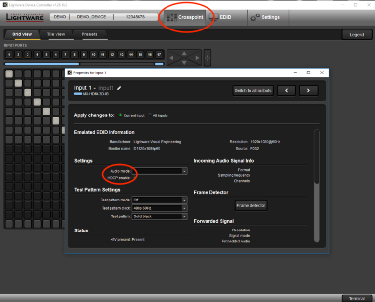This screenshot has height=302, width=375.
Task: Toggle crosspoint input 4 to output 4
Action: click(x=37, y=102)
